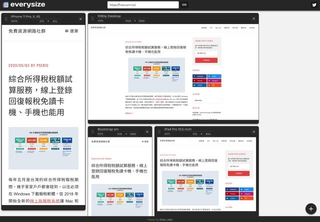This screenshot has width=320, height=222.
Task: Click the search field in 1080p Desktop preview sidebar
Action: pyautogui.click(x=206, y=100)
